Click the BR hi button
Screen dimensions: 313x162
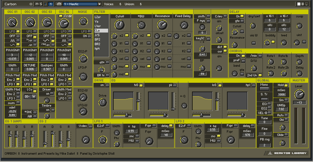[x=107, y=75]
